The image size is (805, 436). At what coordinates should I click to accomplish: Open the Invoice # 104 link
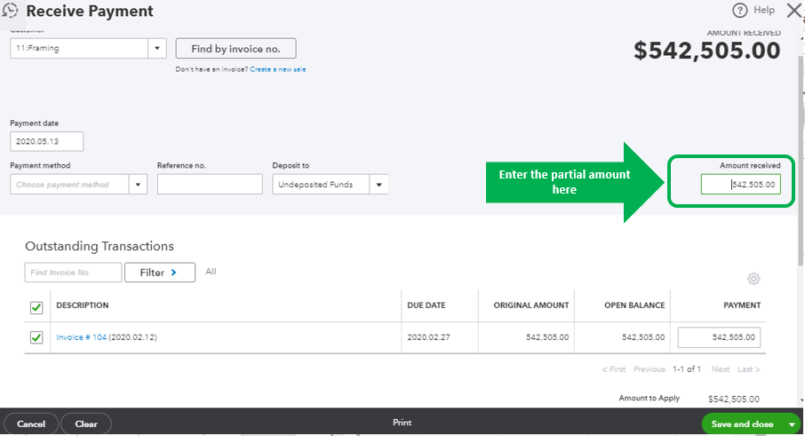(81, 337)
